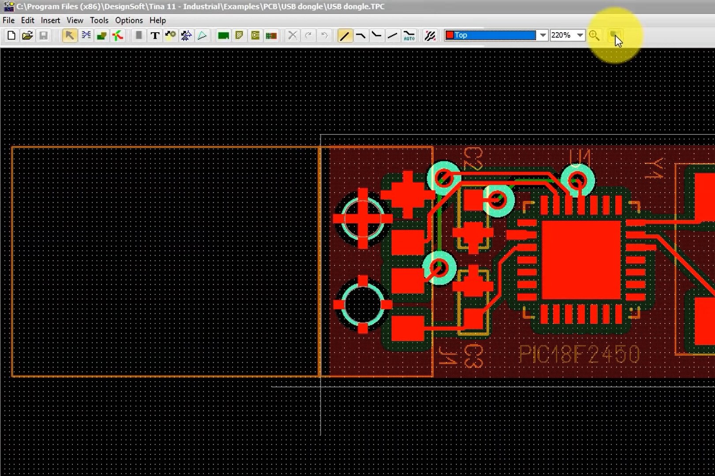Screen dimensions: 715x476
Task: Pick the measurement triangle tool
Action: click(x=203, y=35)
